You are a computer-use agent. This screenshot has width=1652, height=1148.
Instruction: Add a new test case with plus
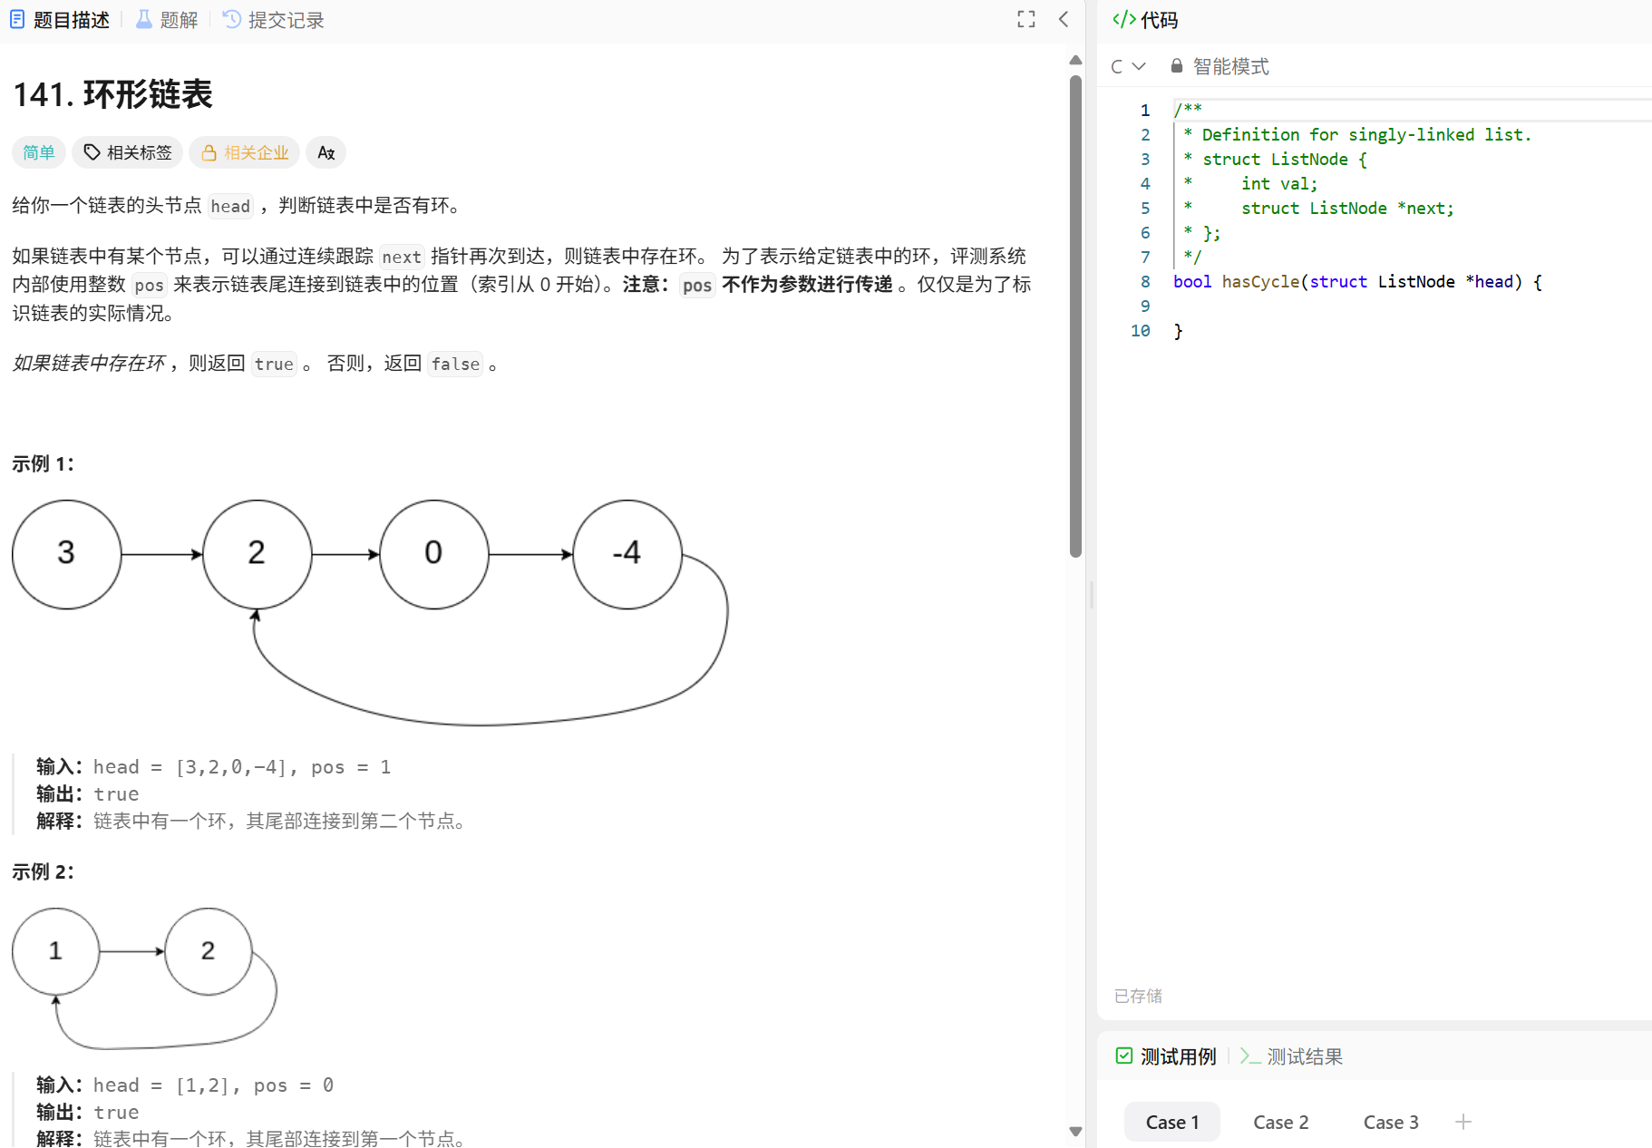[1463, 1122]
